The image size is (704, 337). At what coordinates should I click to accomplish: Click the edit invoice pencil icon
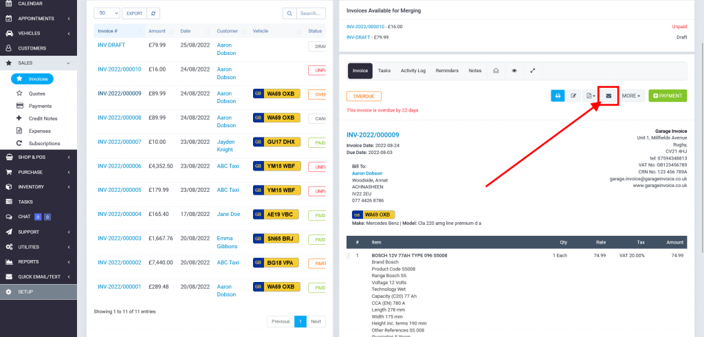click(x=574, y=96)
